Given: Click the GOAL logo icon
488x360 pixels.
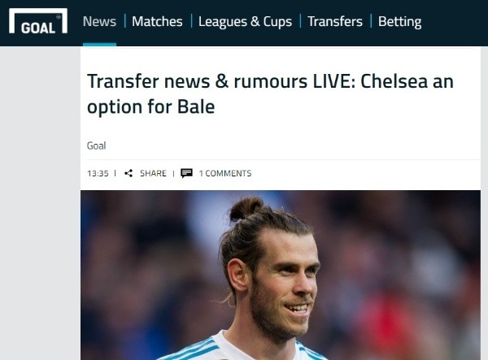Looking at the screenshot, I should [38, 21].
